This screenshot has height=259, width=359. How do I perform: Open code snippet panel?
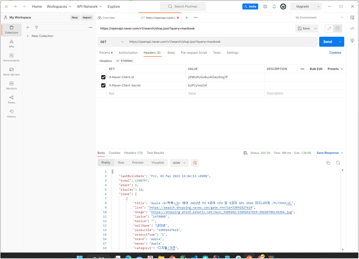[x=352, y=28]
